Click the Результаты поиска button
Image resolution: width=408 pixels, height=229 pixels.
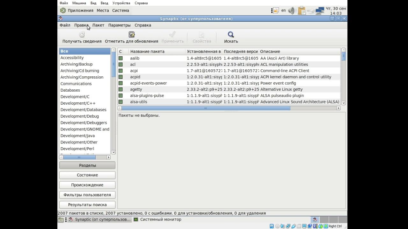tap(87, 205)
